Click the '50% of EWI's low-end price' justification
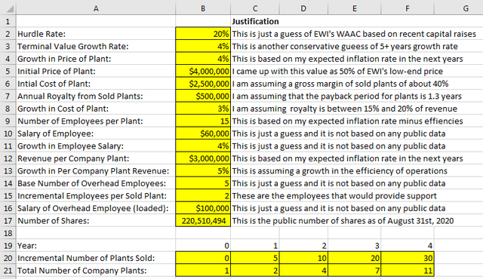This screenshot has width=483, height=279. click(337, 71)
